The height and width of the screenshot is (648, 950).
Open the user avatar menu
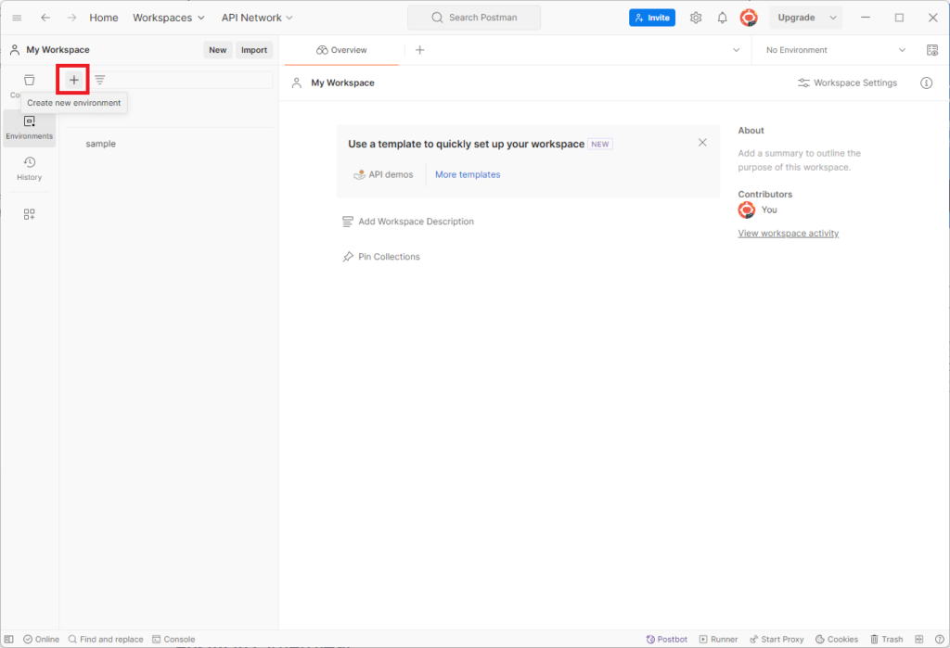(749, 18)
